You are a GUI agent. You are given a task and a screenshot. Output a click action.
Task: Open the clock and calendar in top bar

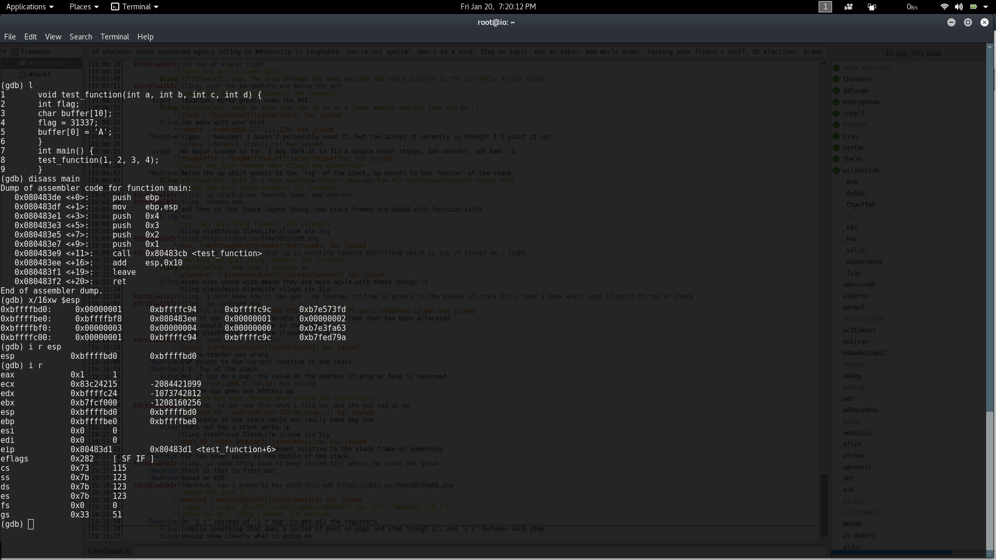[498, 7]
